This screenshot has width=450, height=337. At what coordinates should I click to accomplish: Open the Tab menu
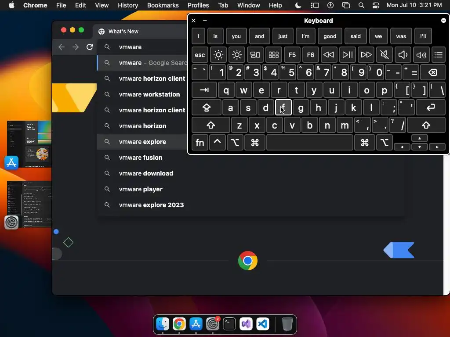coord(223,5)
